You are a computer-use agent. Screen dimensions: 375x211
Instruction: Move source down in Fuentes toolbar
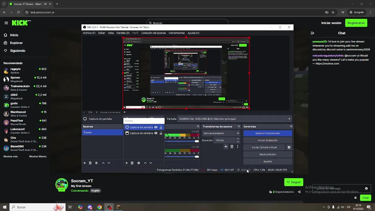[x=151, y=163]
